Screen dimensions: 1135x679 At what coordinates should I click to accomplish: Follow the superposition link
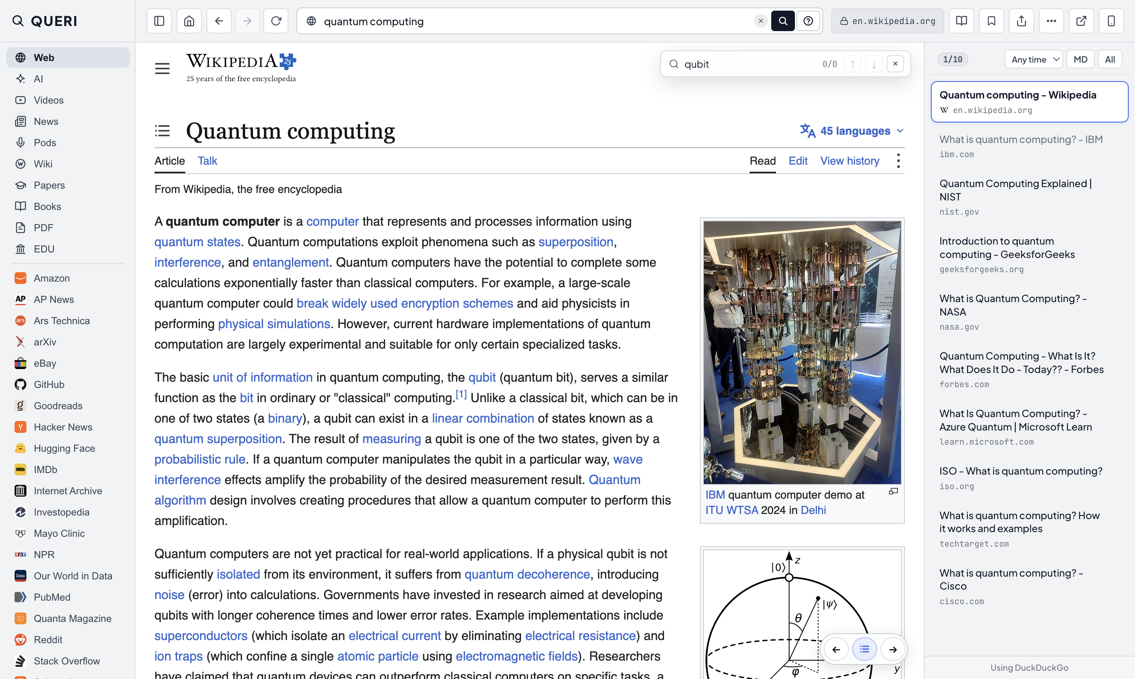(x=575, y=241)
